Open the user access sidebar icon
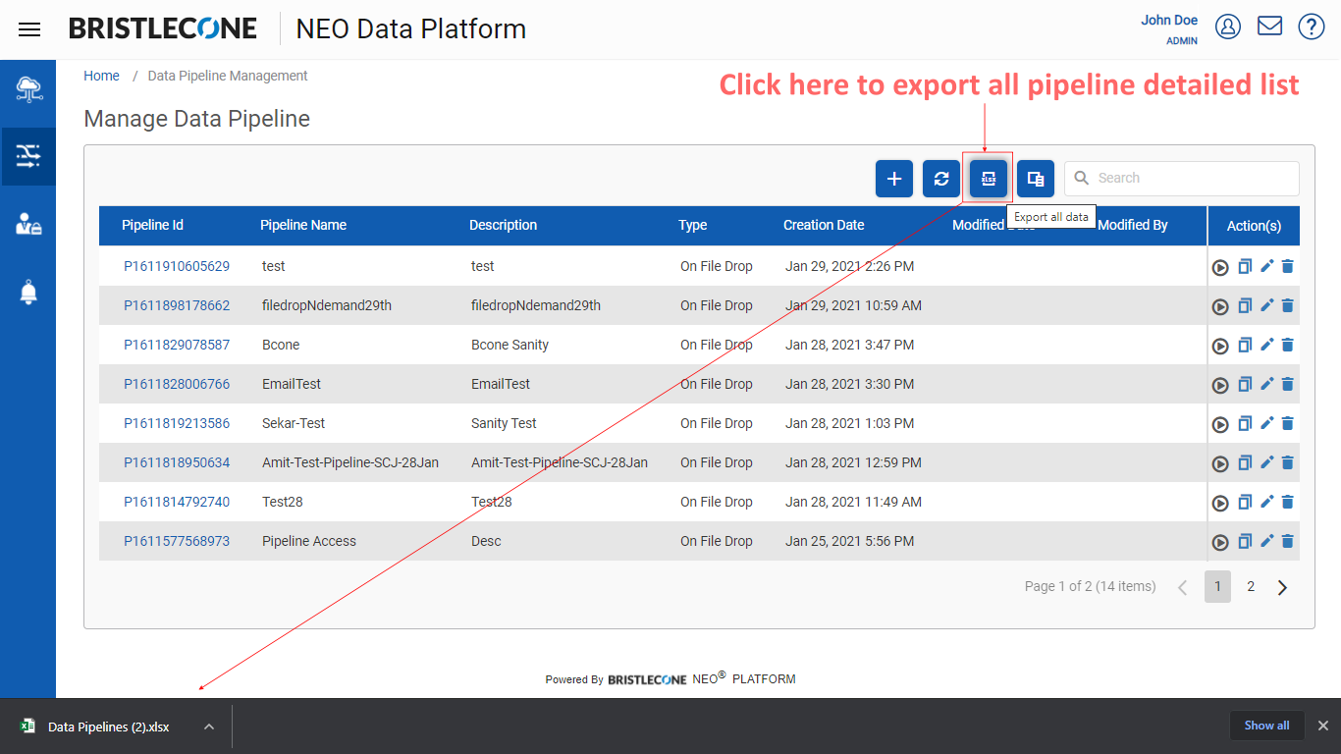The image size is (1341, 754). tap(28, 224)
